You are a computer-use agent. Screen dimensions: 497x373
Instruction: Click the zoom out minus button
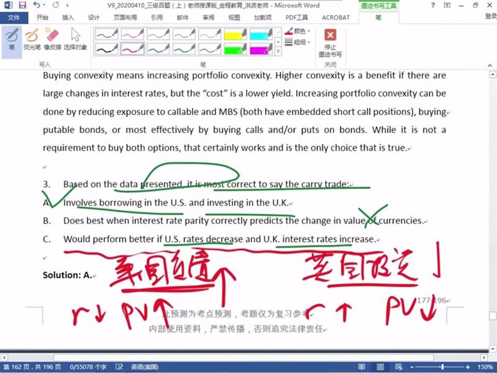pyautogui.click(x=412, y=367)
